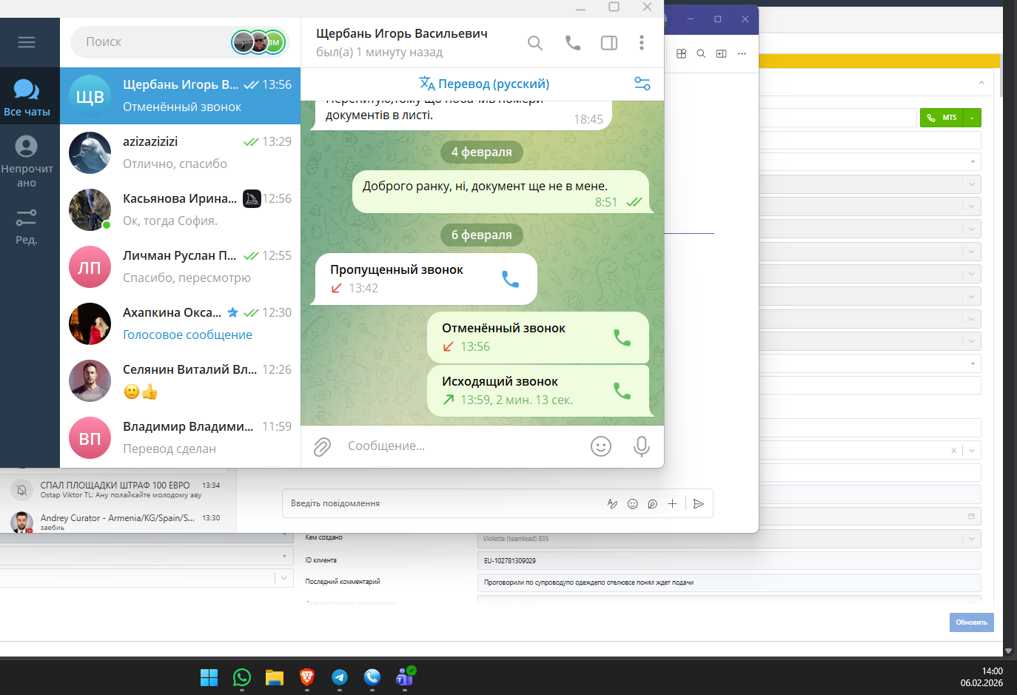Open File Explorer from the taskbar

coord(275,677)
